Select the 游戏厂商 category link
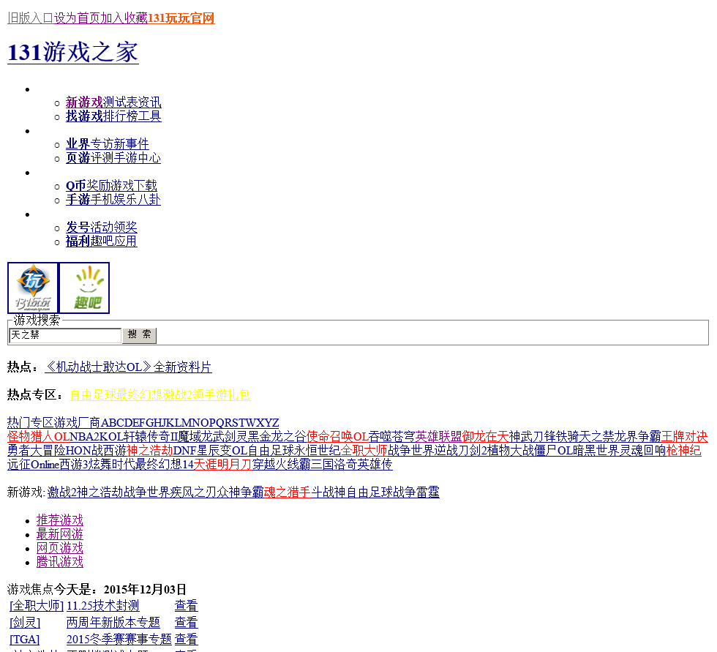 78,422
